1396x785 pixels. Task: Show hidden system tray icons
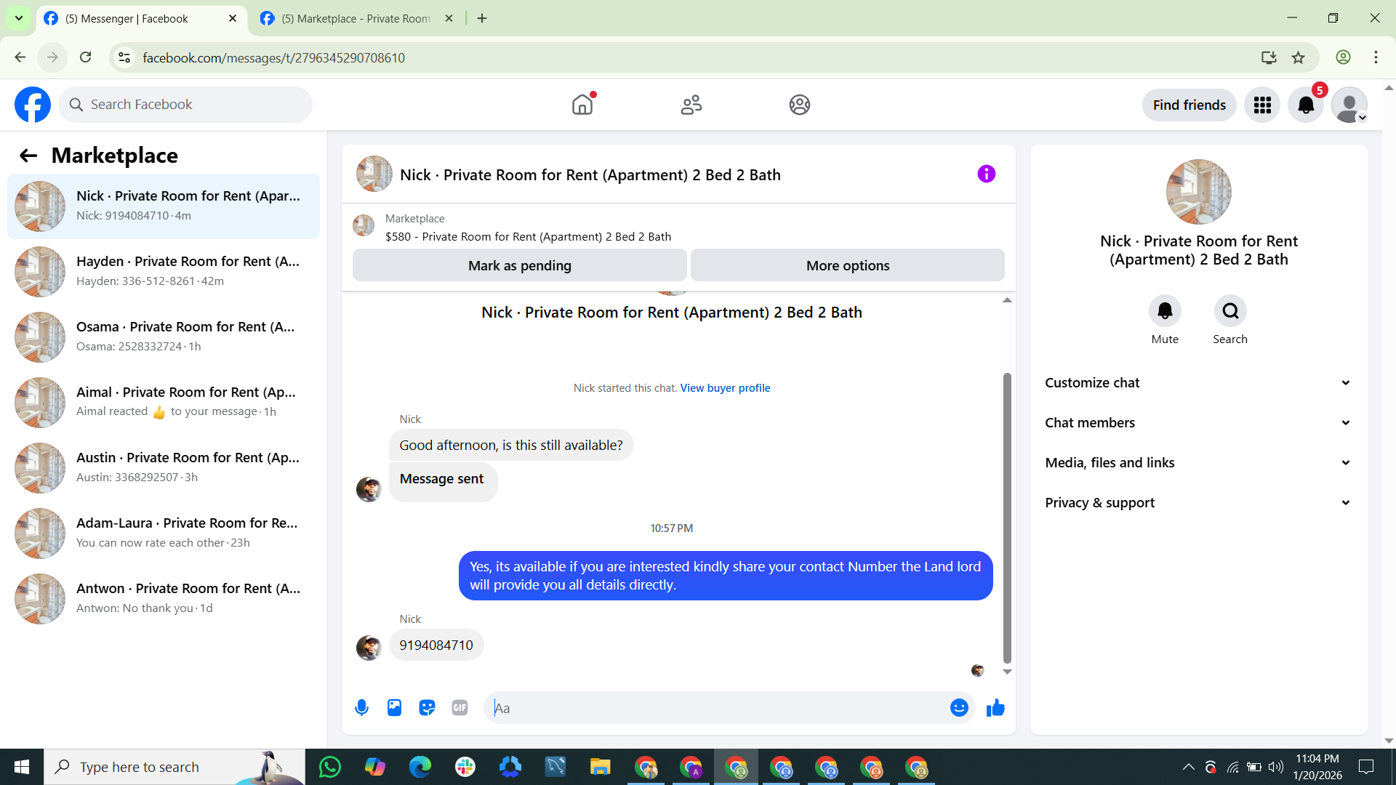tap(1189, 767)
